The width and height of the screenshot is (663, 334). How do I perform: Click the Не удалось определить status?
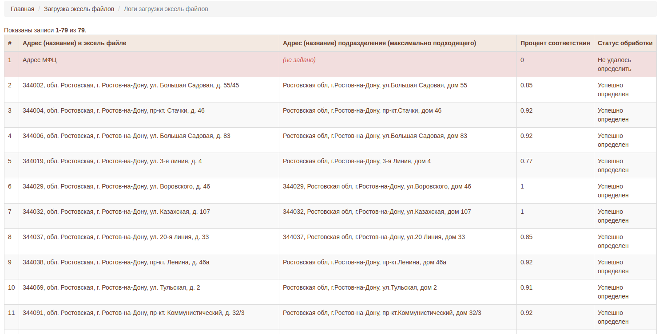tap(614, 64)
